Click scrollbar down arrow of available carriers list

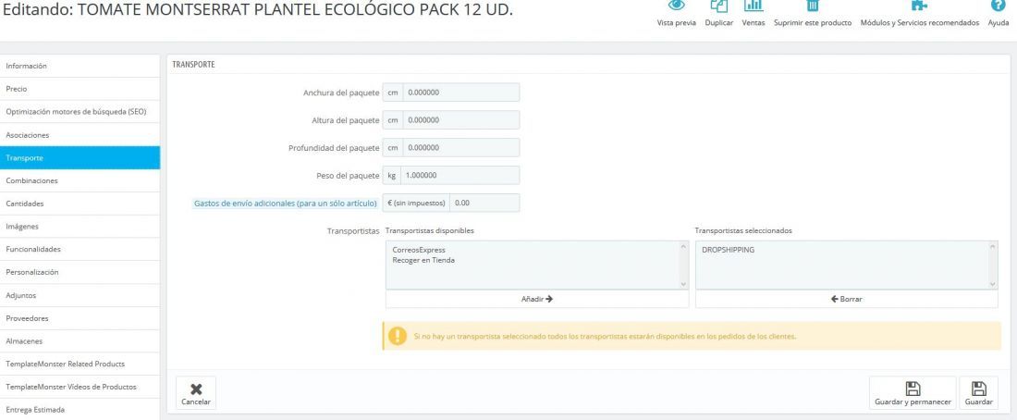(683, 284)
